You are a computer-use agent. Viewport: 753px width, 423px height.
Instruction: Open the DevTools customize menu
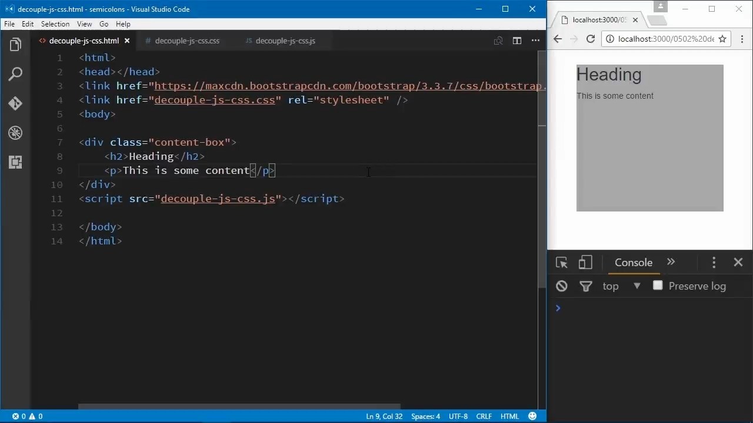tap(714, 263)
